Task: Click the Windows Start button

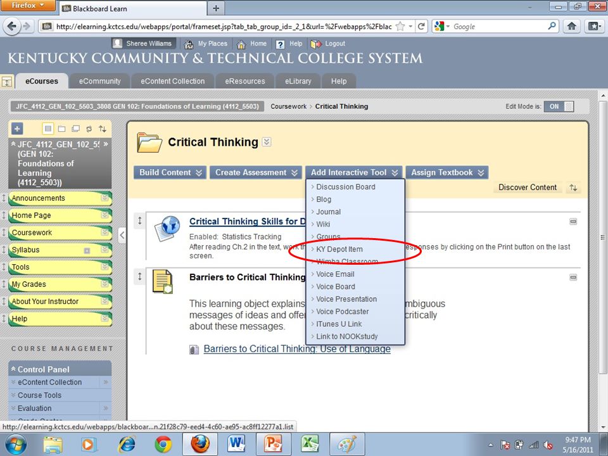Action: point(15,445)
